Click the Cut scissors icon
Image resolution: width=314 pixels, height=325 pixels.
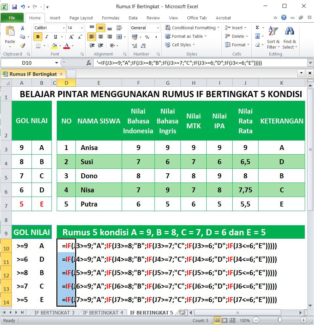point(23,28)
